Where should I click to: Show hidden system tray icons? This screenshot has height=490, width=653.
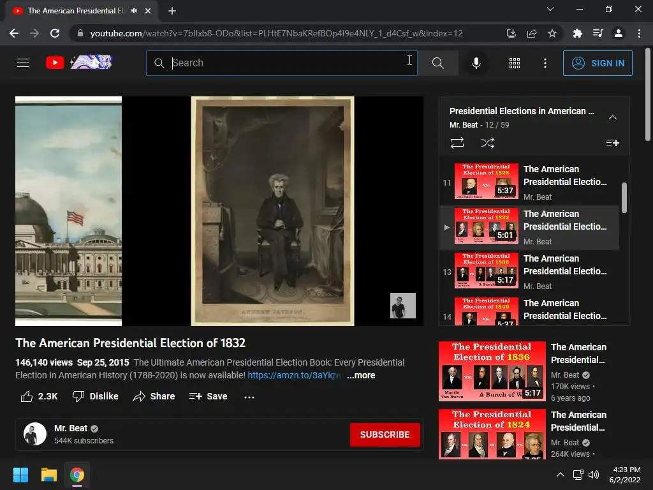pos(561,475)
